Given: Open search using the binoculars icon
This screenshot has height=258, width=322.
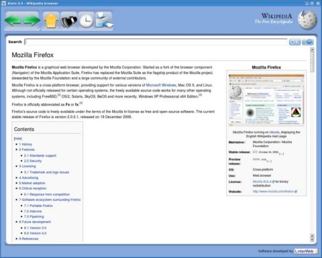Looking at the screenshot, I should point(69,21).
